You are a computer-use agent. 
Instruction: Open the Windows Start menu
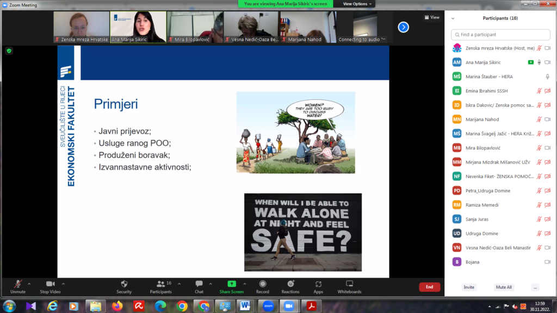click(9, 306)
